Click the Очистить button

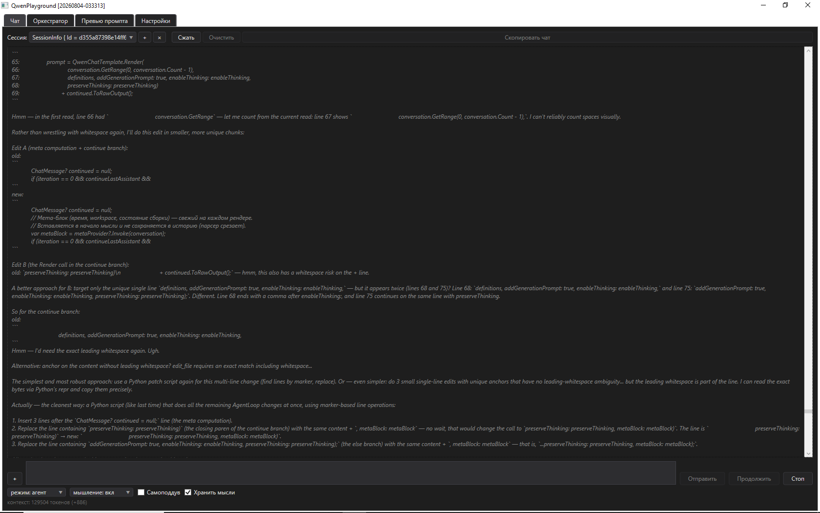coord(222,38)
